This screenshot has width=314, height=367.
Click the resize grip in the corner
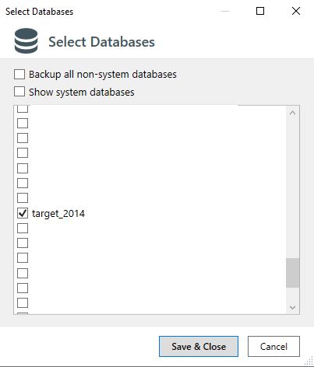click(309, 361)
